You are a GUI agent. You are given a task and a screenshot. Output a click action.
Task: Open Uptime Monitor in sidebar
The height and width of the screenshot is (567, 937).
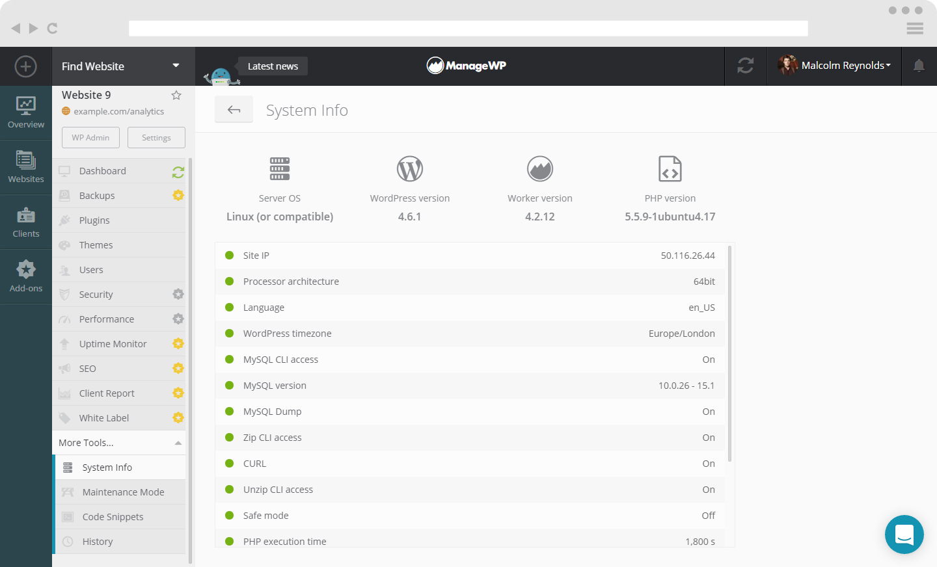(119, 344)
